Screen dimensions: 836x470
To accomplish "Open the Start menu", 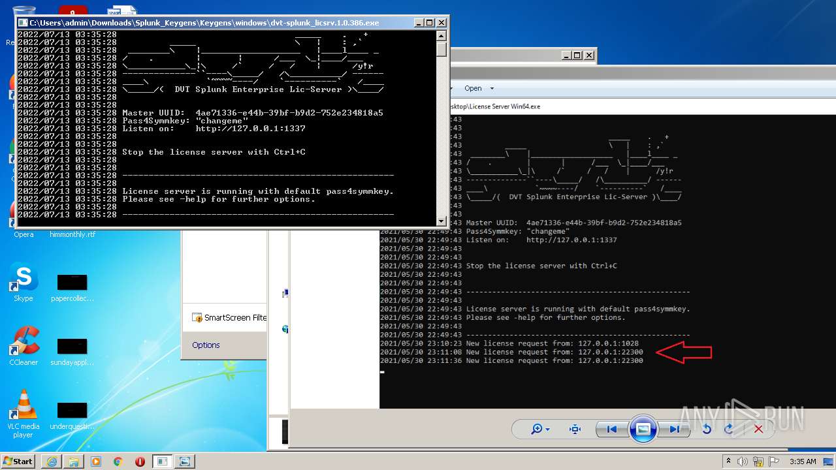I will (x=18, y=461).
